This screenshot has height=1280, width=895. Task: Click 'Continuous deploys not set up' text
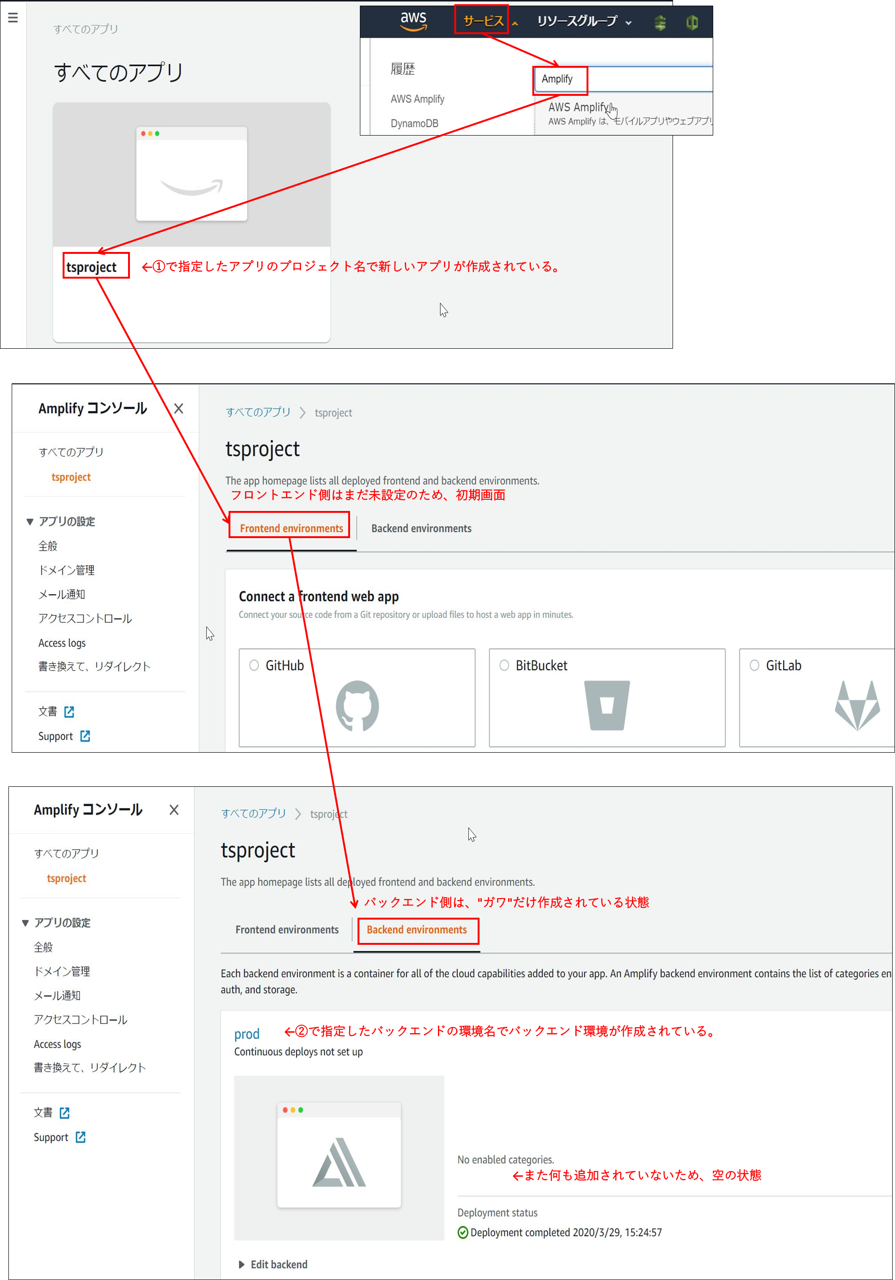[298, 1052]
